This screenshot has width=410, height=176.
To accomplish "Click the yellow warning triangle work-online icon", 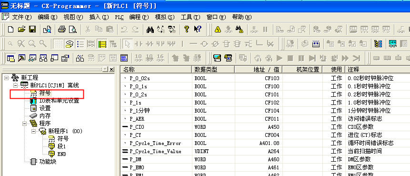I will click(218, 29).
